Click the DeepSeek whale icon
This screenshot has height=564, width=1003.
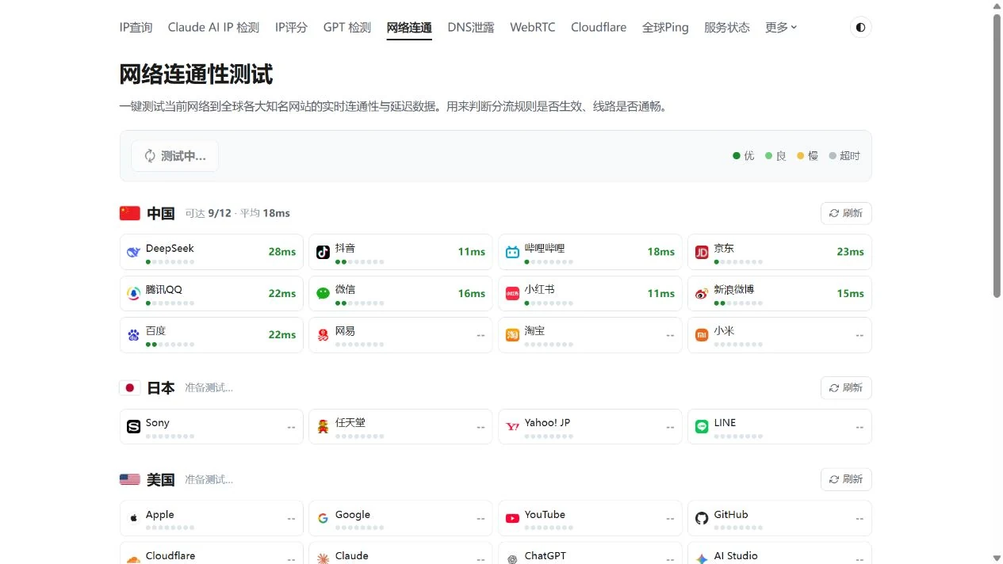133,252
